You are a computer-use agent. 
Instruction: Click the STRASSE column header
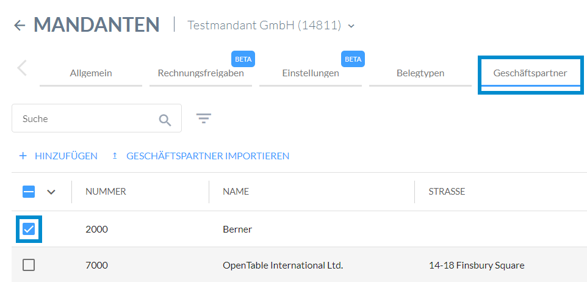(447, 192)
